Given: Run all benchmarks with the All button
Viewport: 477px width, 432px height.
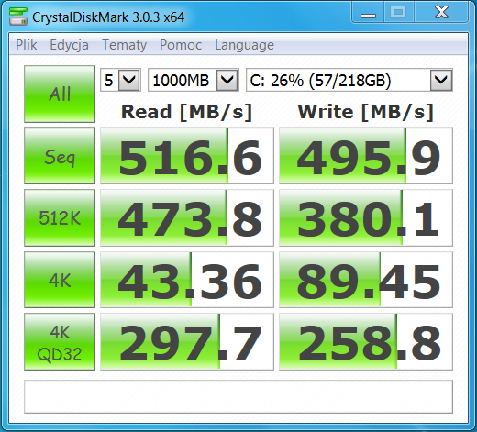Looking at the screenshot, I should point(60,94).
